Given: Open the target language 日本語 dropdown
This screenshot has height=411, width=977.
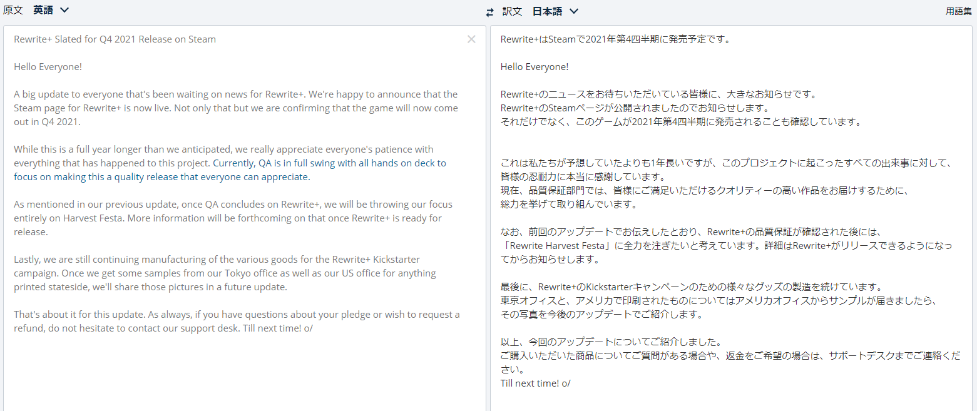Looking at the screenshot, I should (555, 11).
